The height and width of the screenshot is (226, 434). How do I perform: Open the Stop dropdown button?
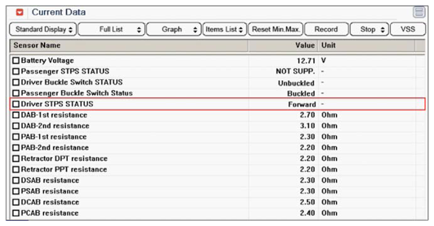click(x=370, y=29)
